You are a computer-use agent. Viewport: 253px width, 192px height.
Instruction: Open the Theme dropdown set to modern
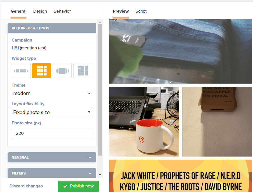[x=52, y=93]
